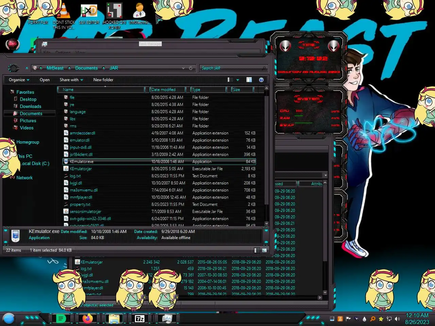435x326 pixels.
Task: Click the JAR breadcrumb segment
Action: point(114,68)
